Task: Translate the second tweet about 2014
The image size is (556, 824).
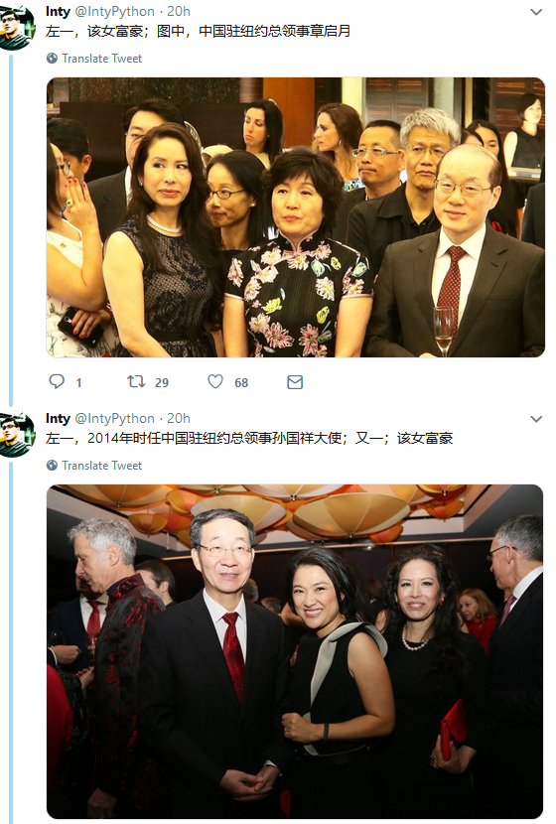Action: point(102,465)
